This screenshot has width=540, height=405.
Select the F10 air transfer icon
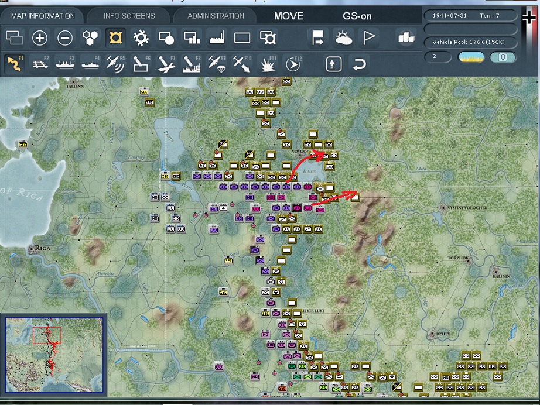tap(242, 64)
